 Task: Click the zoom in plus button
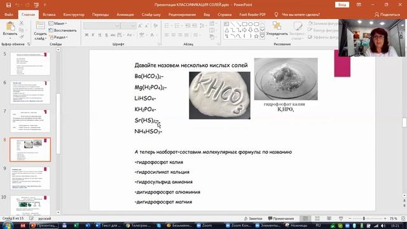(385, 219)
